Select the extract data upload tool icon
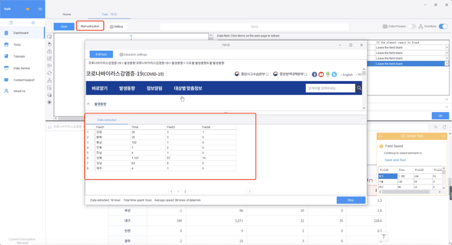Image resolution: width=452 pixels, height=245 pixels. (49, 51)
